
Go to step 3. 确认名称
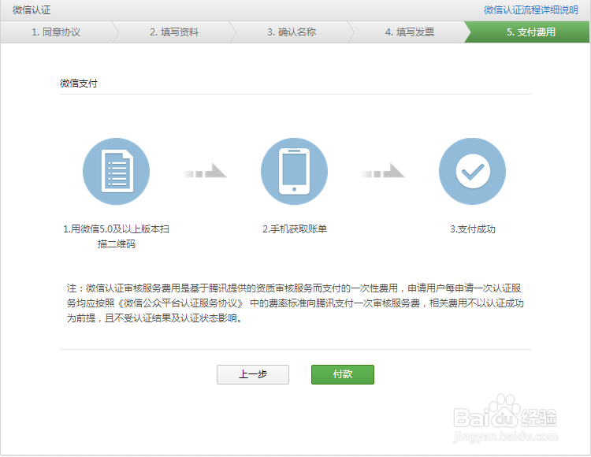pos(292,32)
